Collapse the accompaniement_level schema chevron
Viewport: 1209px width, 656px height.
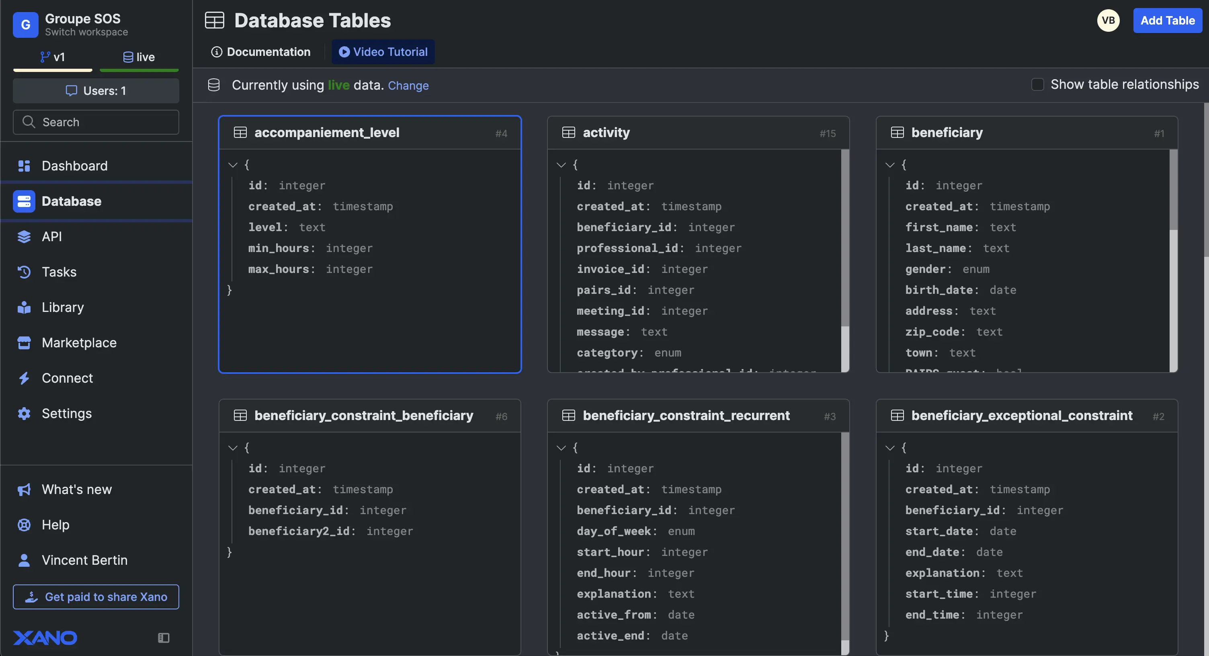point(232,165)
